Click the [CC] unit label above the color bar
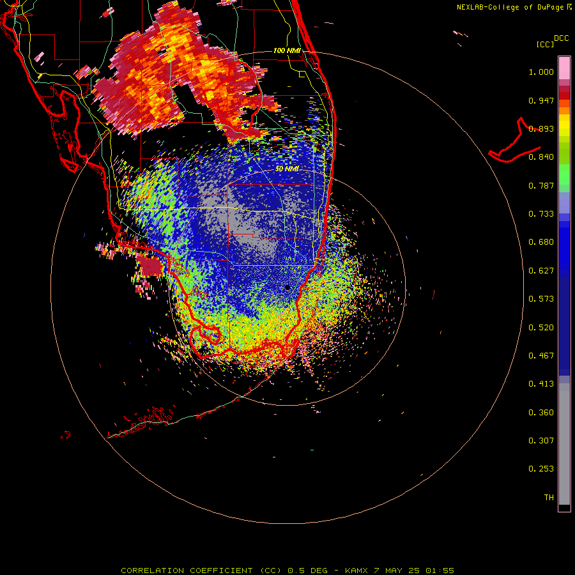 [545, 44]
